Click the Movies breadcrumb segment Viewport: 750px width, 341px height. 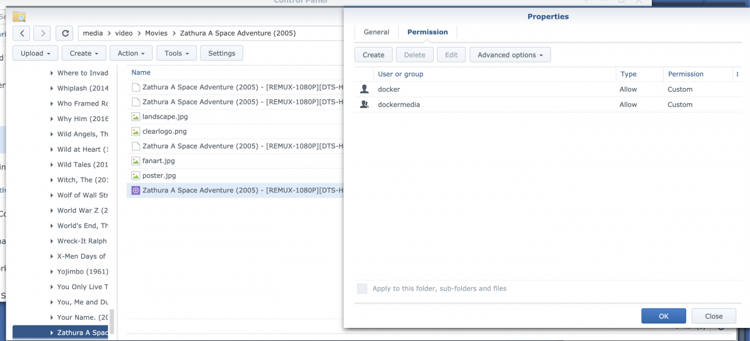click(156, 33)
